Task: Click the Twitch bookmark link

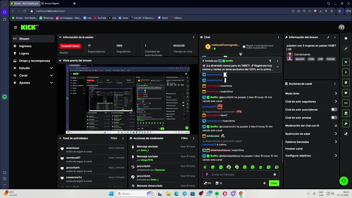Action: coord(163,18)
